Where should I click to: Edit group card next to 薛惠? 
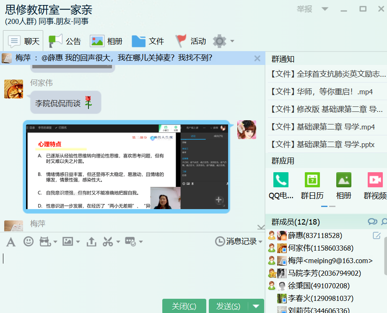(377, 235)
